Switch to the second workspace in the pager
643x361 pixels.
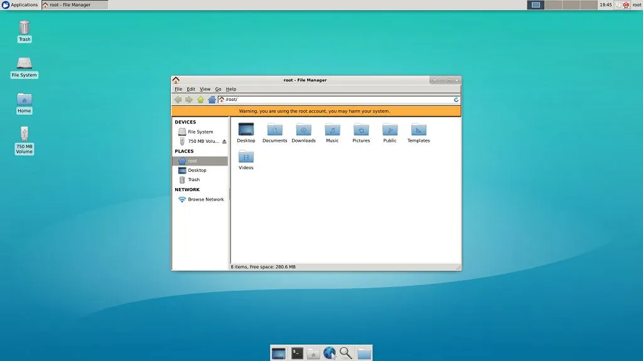coord(553,5)
